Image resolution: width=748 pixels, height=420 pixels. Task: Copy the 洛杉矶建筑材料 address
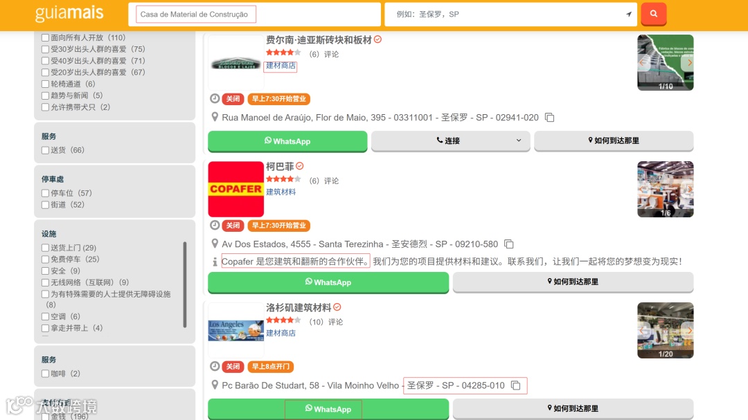click(516, 385)
